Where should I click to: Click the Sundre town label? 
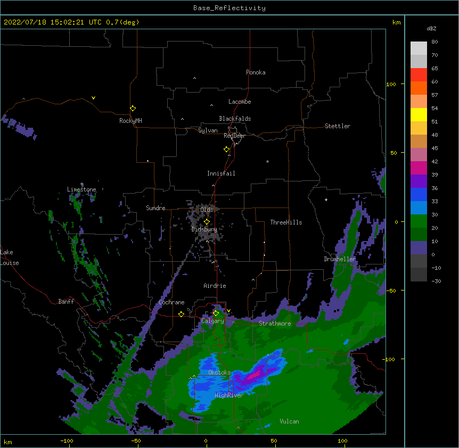pyautogui.click(x=155, y=208)
